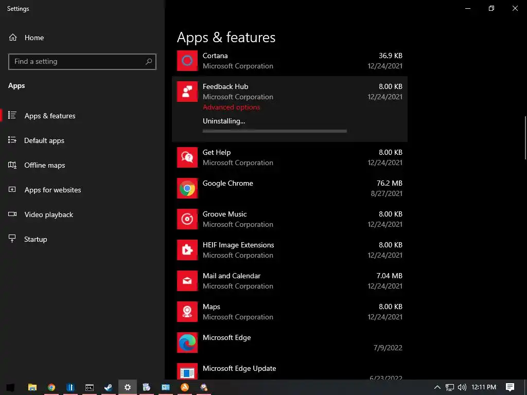Screen dimensions: 527x395
Task: Click the Get Help app icon
Action: tap(187, 157)
